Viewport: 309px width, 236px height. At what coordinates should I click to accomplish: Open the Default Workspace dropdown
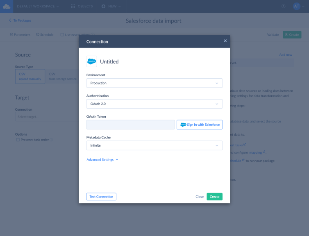pyautogui.click(x=38, y=6)
